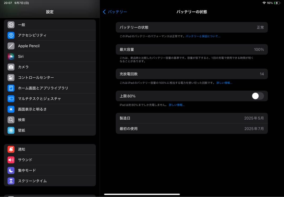
Task: Select スクリーンタイム in the sidebar
Action: 11,181
